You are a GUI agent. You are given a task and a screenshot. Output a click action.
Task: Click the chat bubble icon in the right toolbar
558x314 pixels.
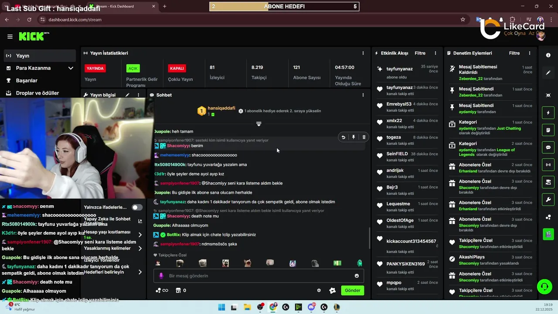pyautogui.click(x=548, y=147)
